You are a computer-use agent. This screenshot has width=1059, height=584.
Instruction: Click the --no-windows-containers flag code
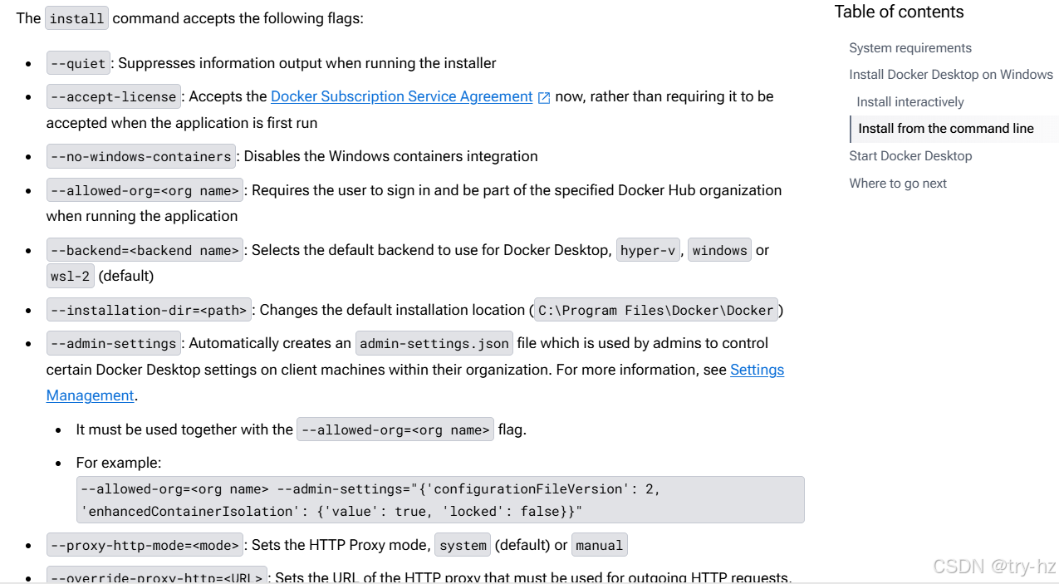pos(140,156)
